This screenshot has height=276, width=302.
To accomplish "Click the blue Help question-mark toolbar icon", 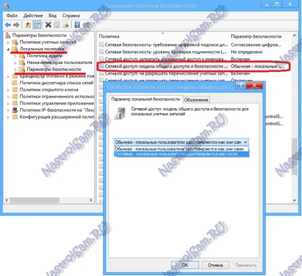I will click(x=77, y=25).
